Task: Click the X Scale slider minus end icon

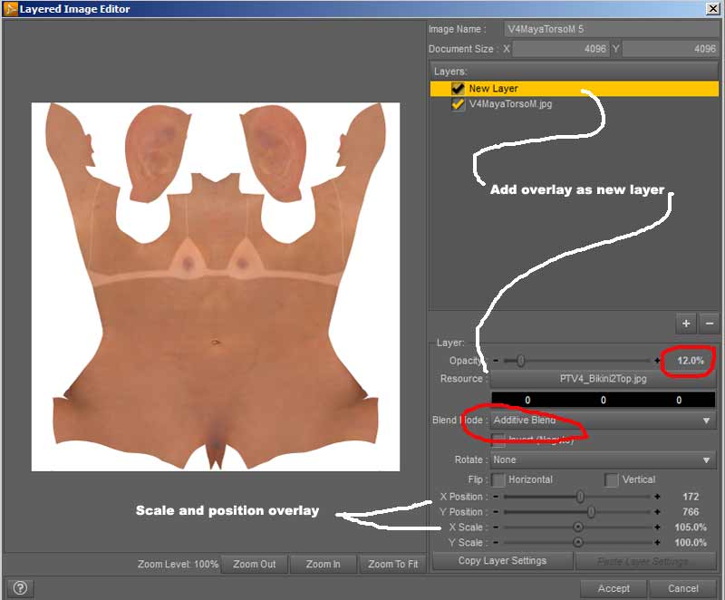Action: click(x=496, y=527)
